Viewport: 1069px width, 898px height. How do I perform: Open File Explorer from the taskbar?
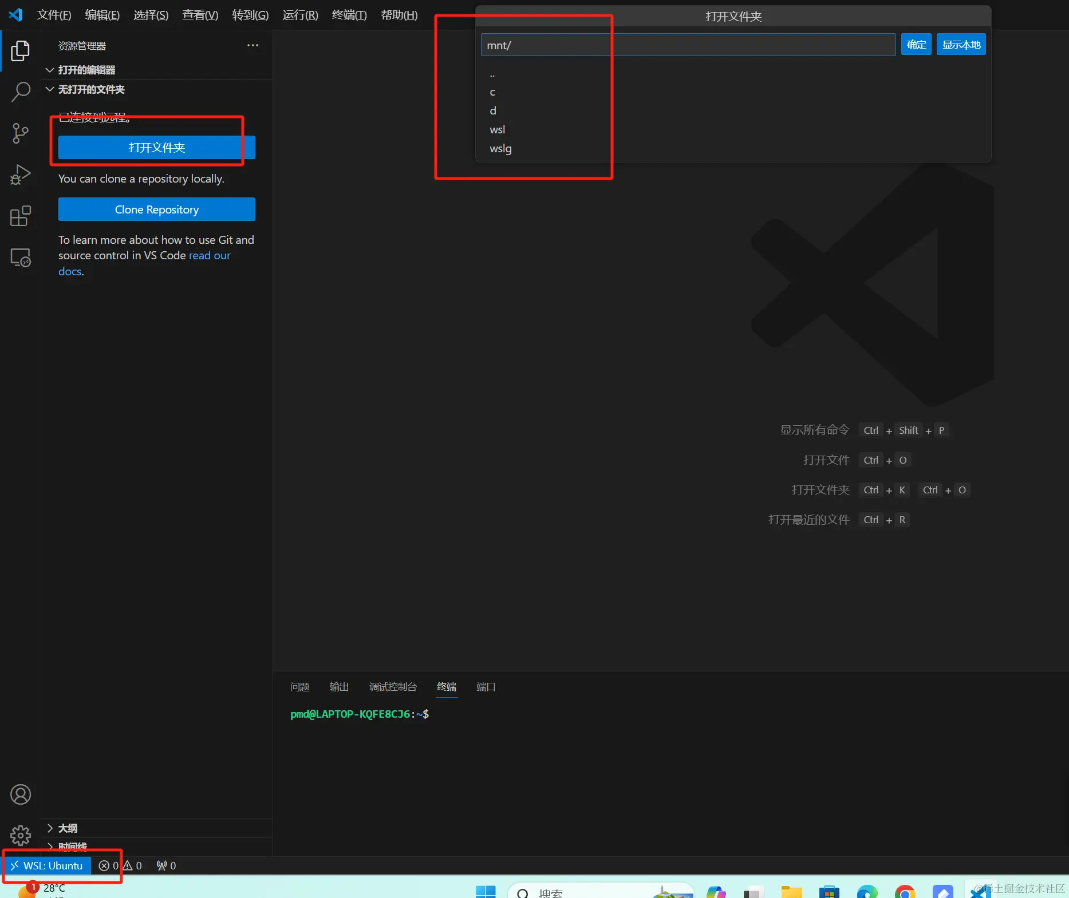792,892
